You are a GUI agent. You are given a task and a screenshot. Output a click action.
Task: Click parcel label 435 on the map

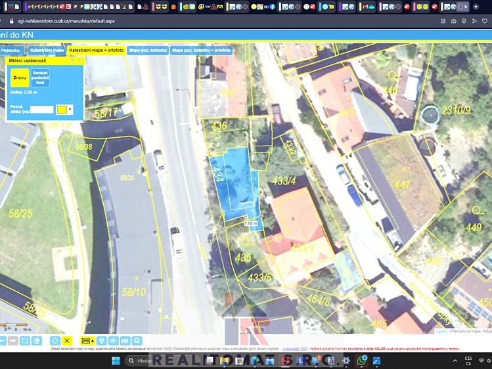pos(243,257)
